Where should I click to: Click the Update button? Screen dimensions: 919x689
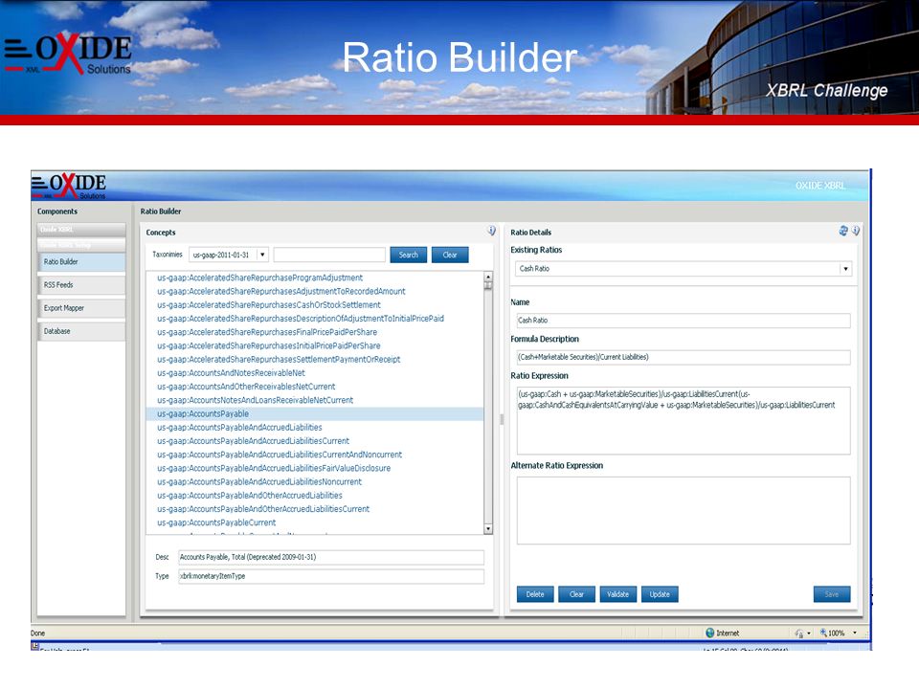tap(660, 594)
